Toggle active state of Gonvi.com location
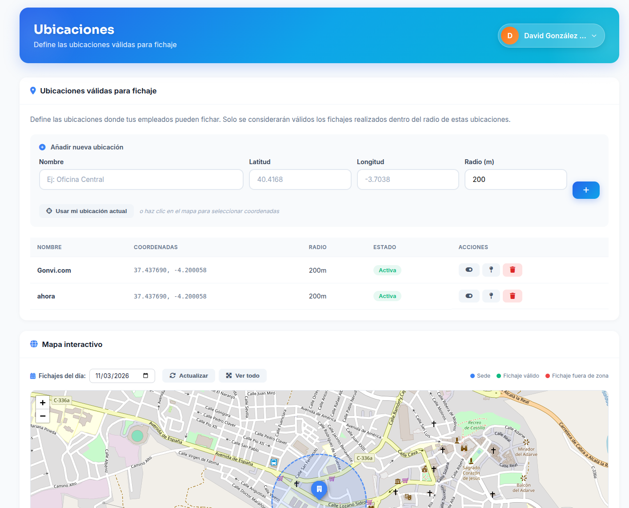Viewport: 629px width, 508px height. [469, 270]
